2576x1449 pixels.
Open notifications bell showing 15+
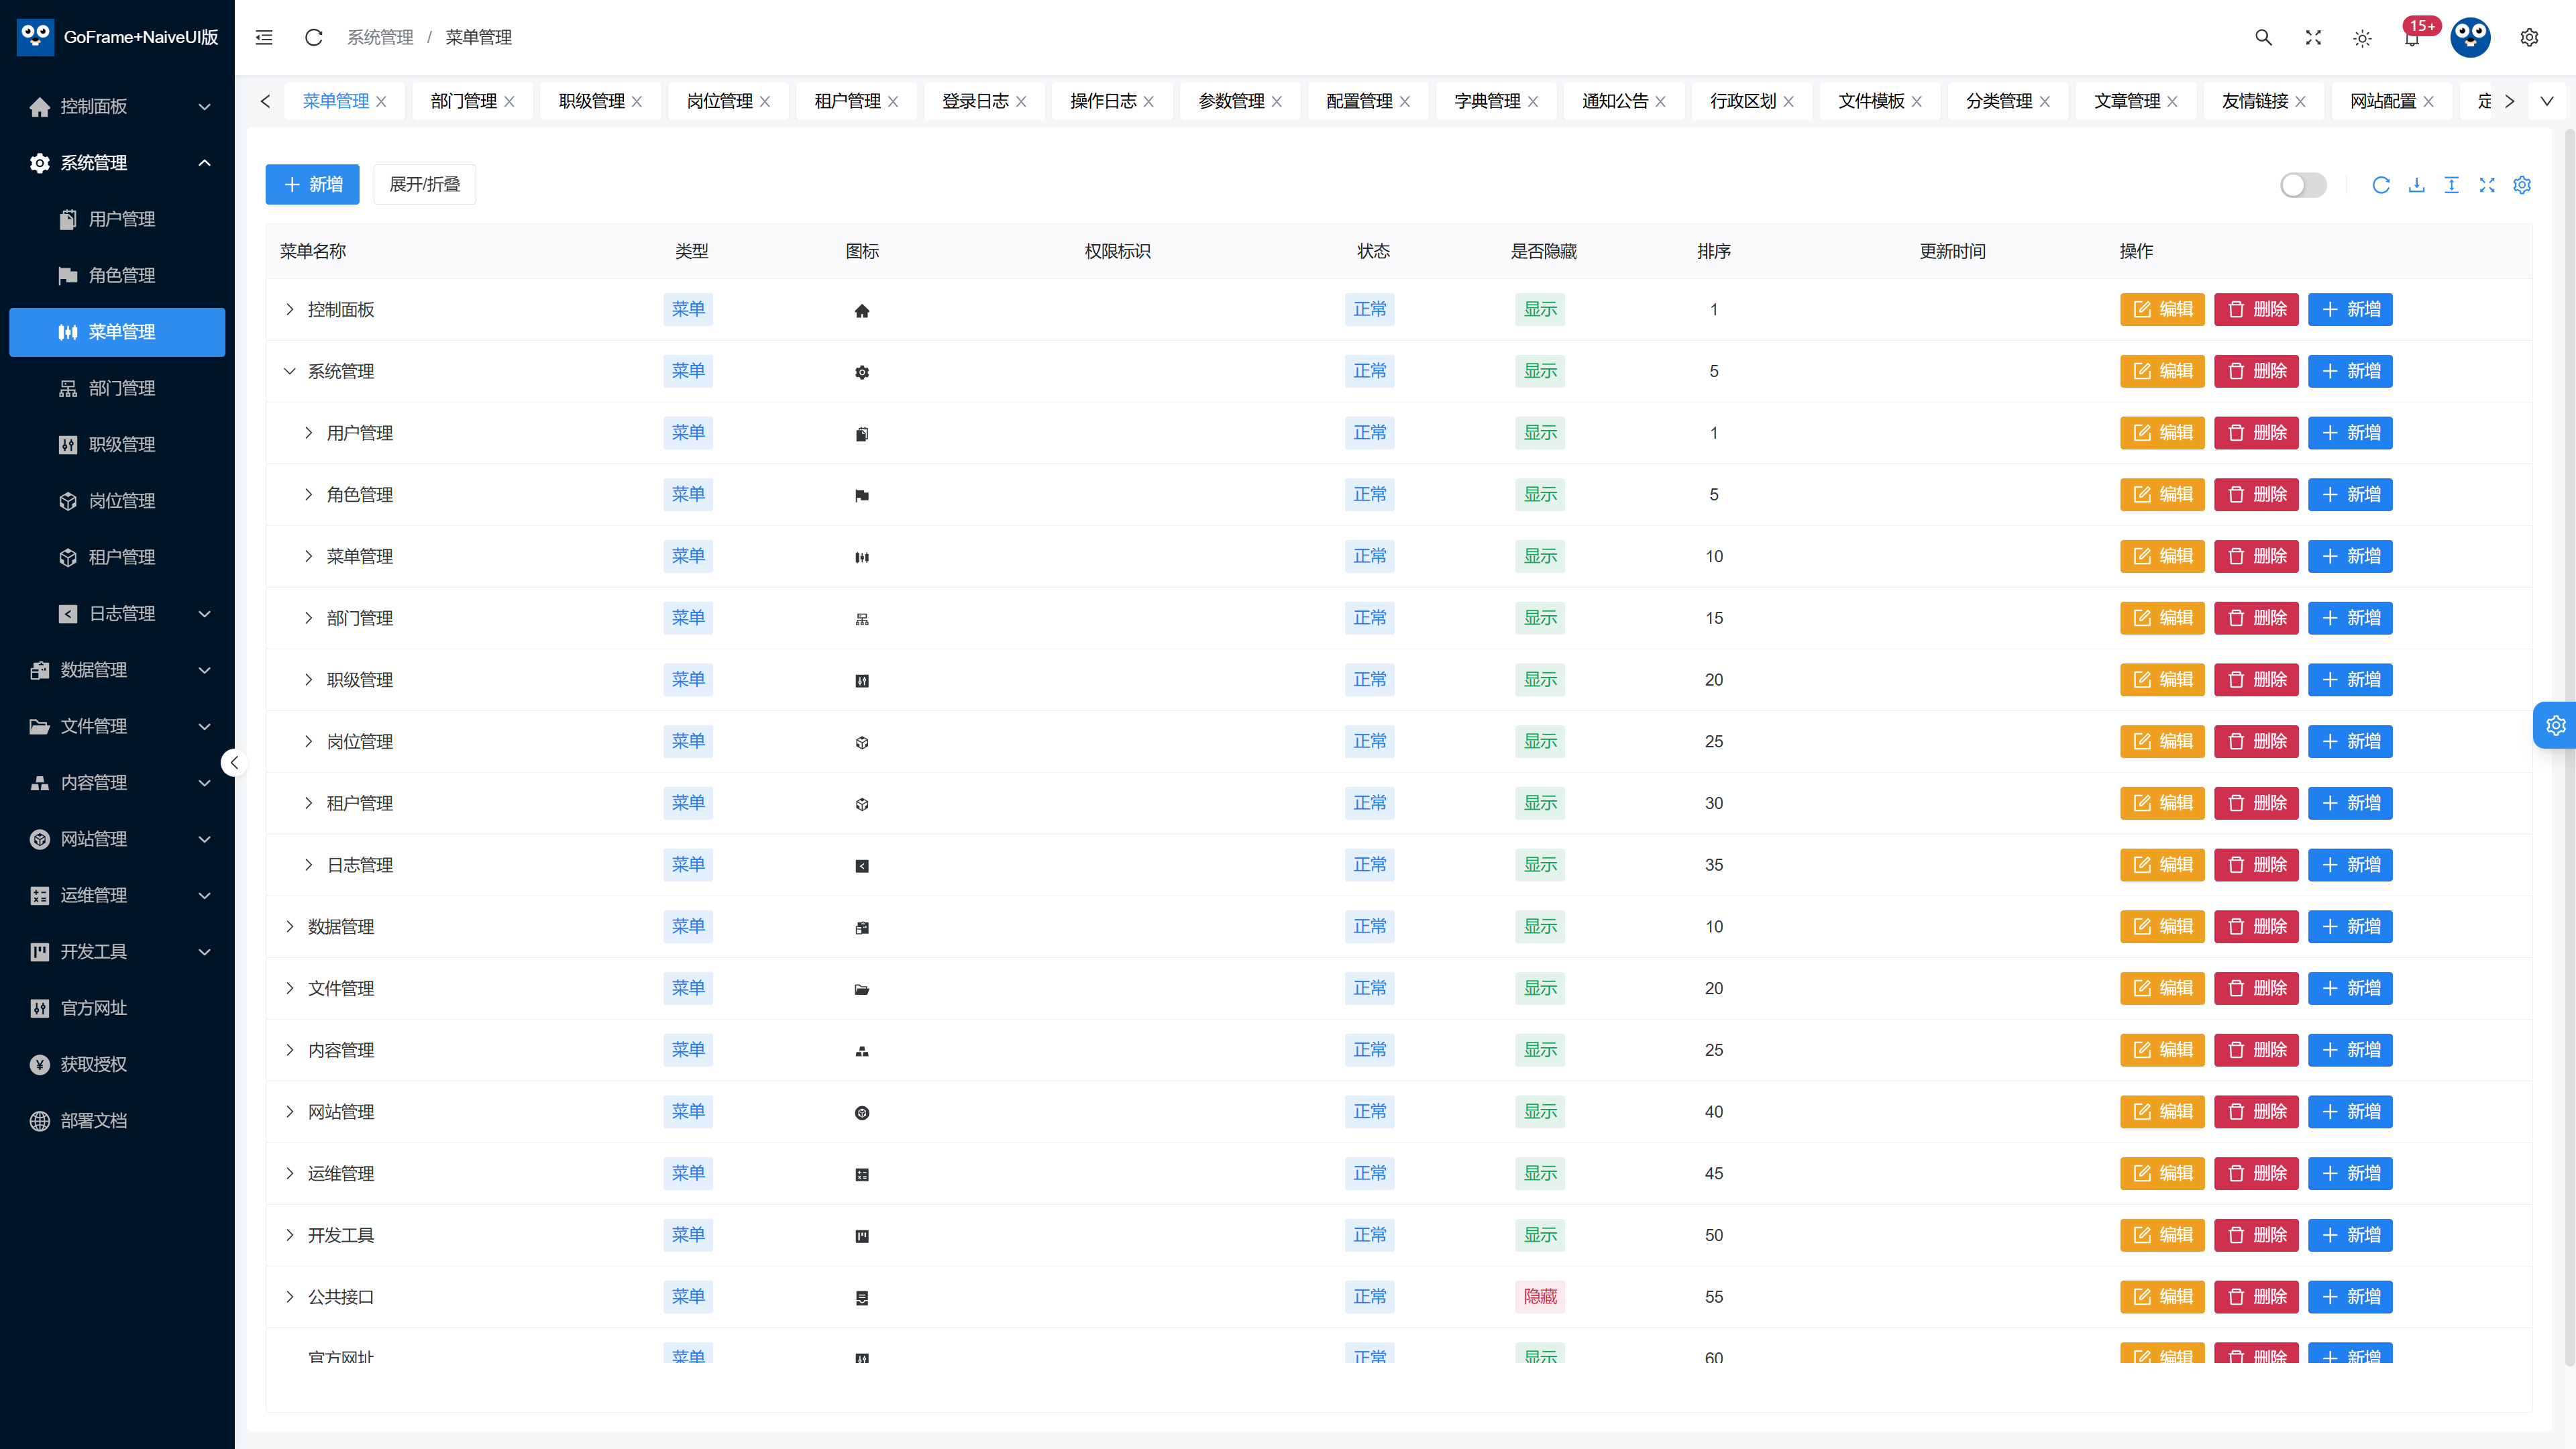[x=2412, y=38]
